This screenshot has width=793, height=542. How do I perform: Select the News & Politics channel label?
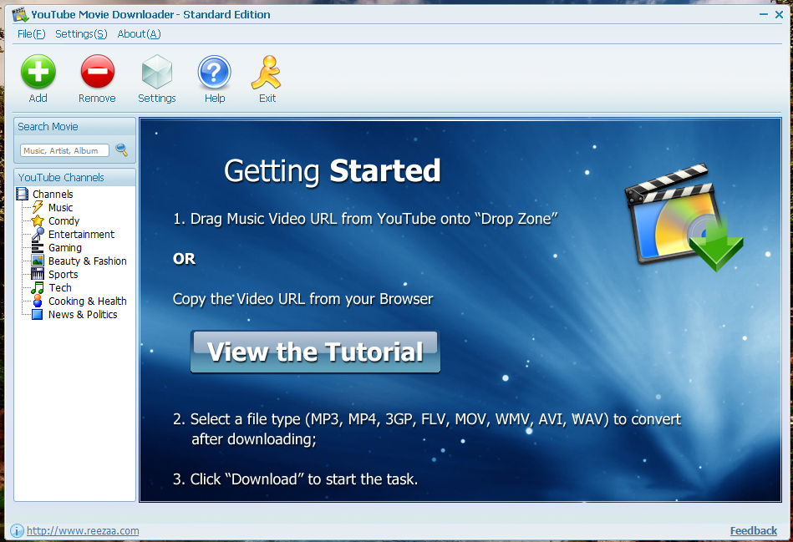pos(83,315)
